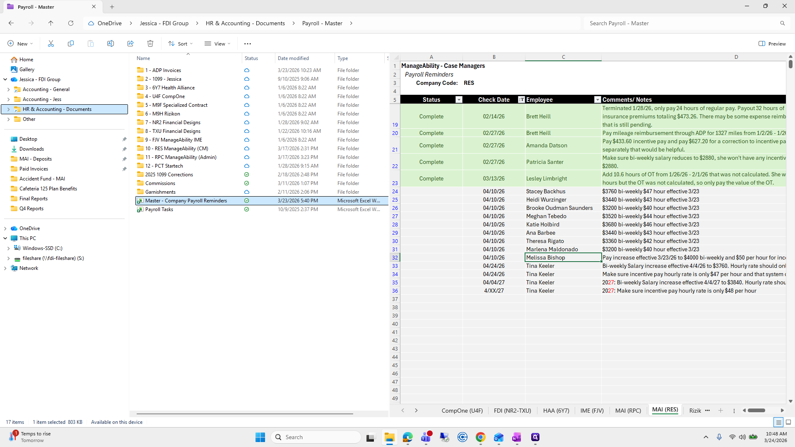The width and height of the screenshot is (795, 447).
Task: Click OneDrive in address breadcrumb
Action: (110, 23)
